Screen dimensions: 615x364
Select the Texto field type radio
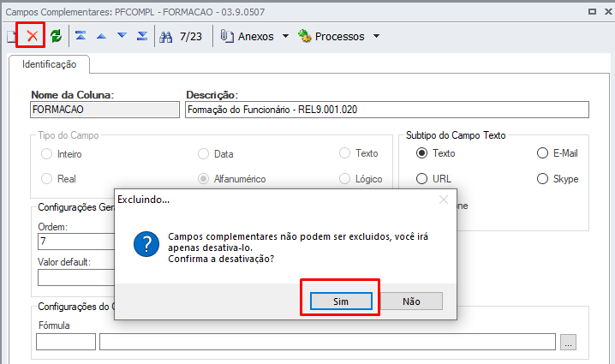click(x=344, y=153)
